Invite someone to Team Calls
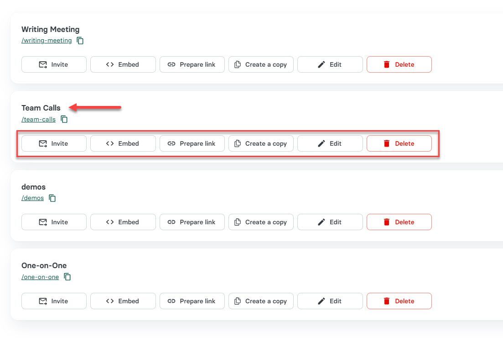The image size is (503, 338). coord(54,143)
